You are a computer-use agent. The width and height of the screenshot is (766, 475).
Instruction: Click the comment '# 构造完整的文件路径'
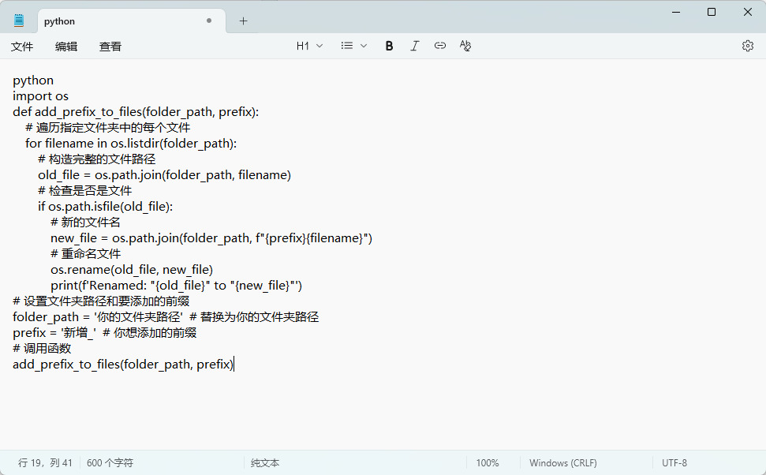(x=97, y=159)
